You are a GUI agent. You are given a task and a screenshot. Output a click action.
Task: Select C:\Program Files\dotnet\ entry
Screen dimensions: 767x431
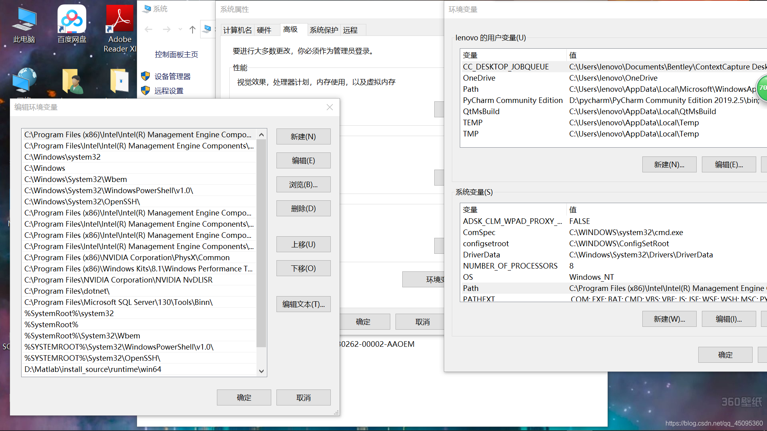[x=139, y=291]
